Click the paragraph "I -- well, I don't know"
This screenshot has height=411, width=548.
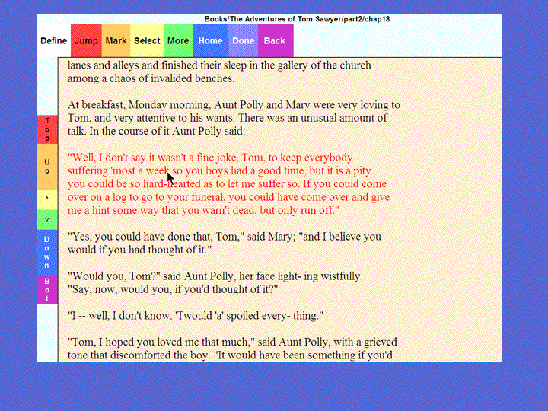coord(196,315)
